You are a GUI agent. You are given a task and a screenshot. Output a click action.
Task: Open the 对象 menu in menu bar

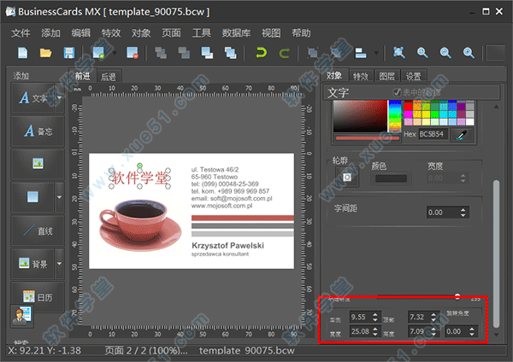141,33
